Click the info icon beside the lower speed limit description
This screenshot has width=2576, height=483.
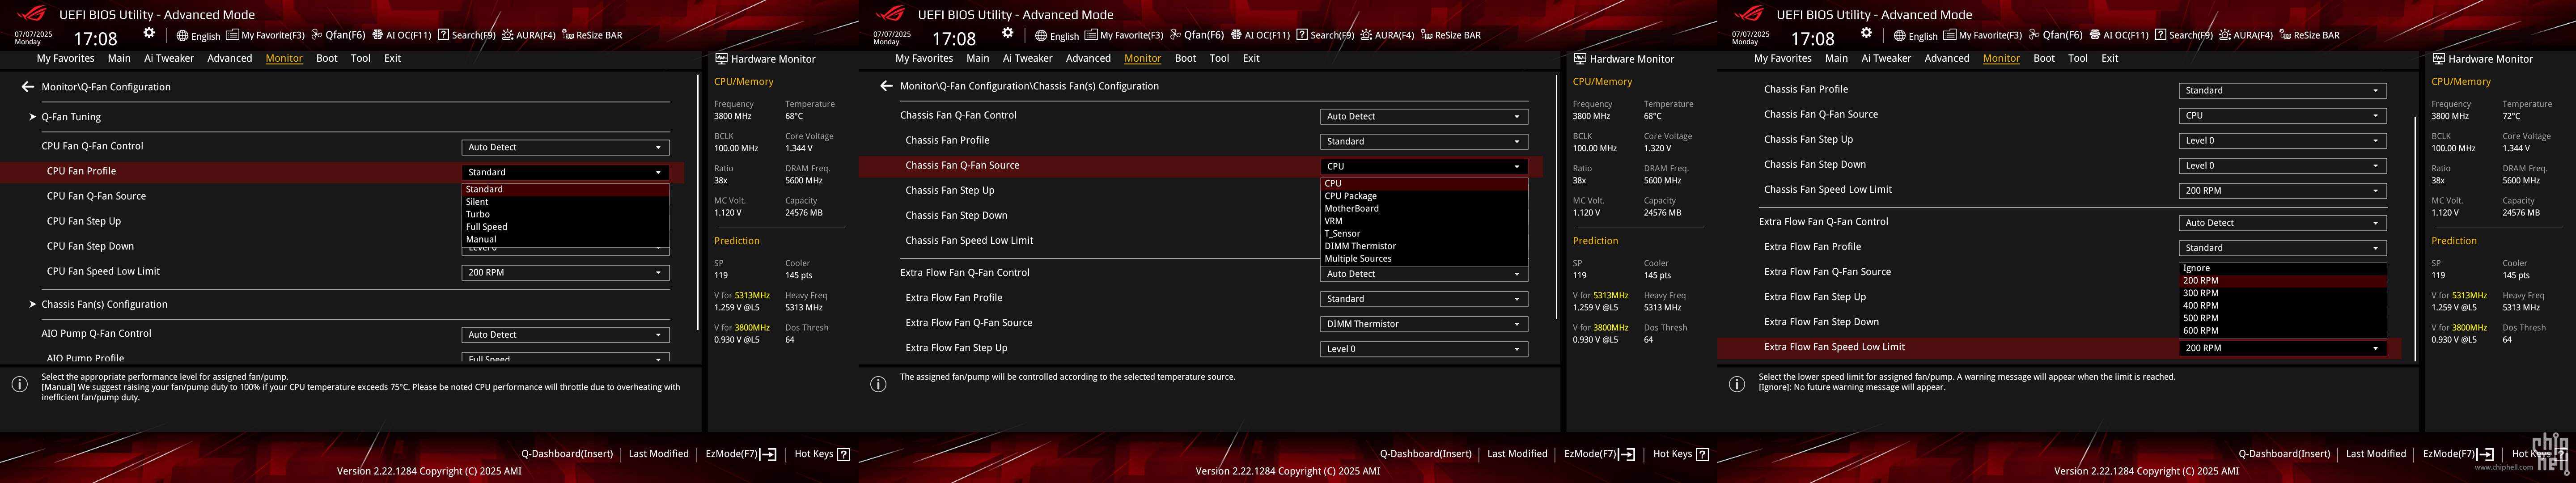pyautogui.click(x=1737, y=384)
